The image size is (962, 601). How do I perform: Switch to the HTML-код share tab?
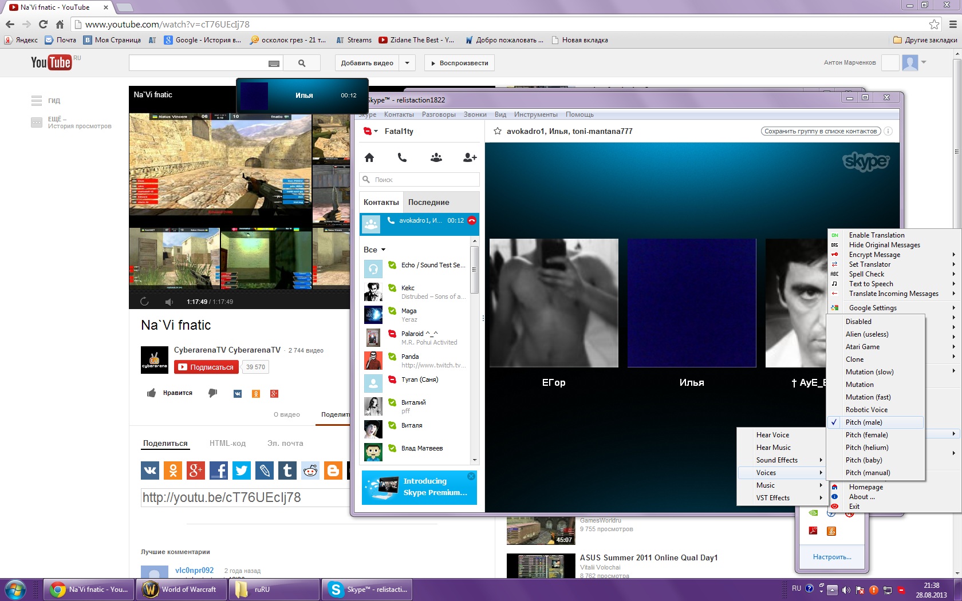[227, 443]
